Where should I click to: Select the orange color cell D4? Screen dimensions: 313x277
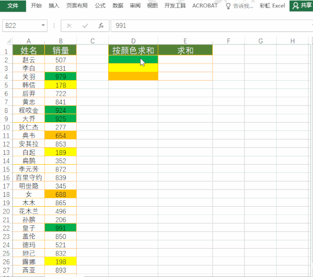pyautogui.click(x=133, y=76)
